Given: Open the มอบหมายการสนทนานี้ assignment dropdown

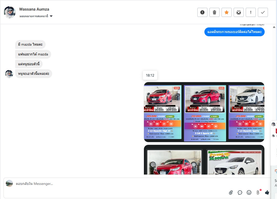Looking at the screenshot, I should 36,16.
